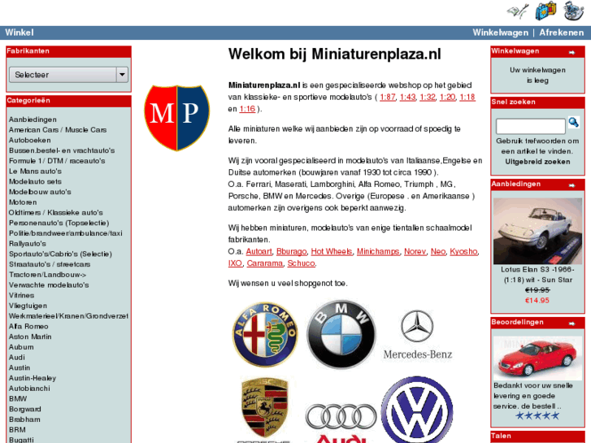591x443 pixels.
Task: Open the Bburago manufacturer link
Action: pos(292,251)
